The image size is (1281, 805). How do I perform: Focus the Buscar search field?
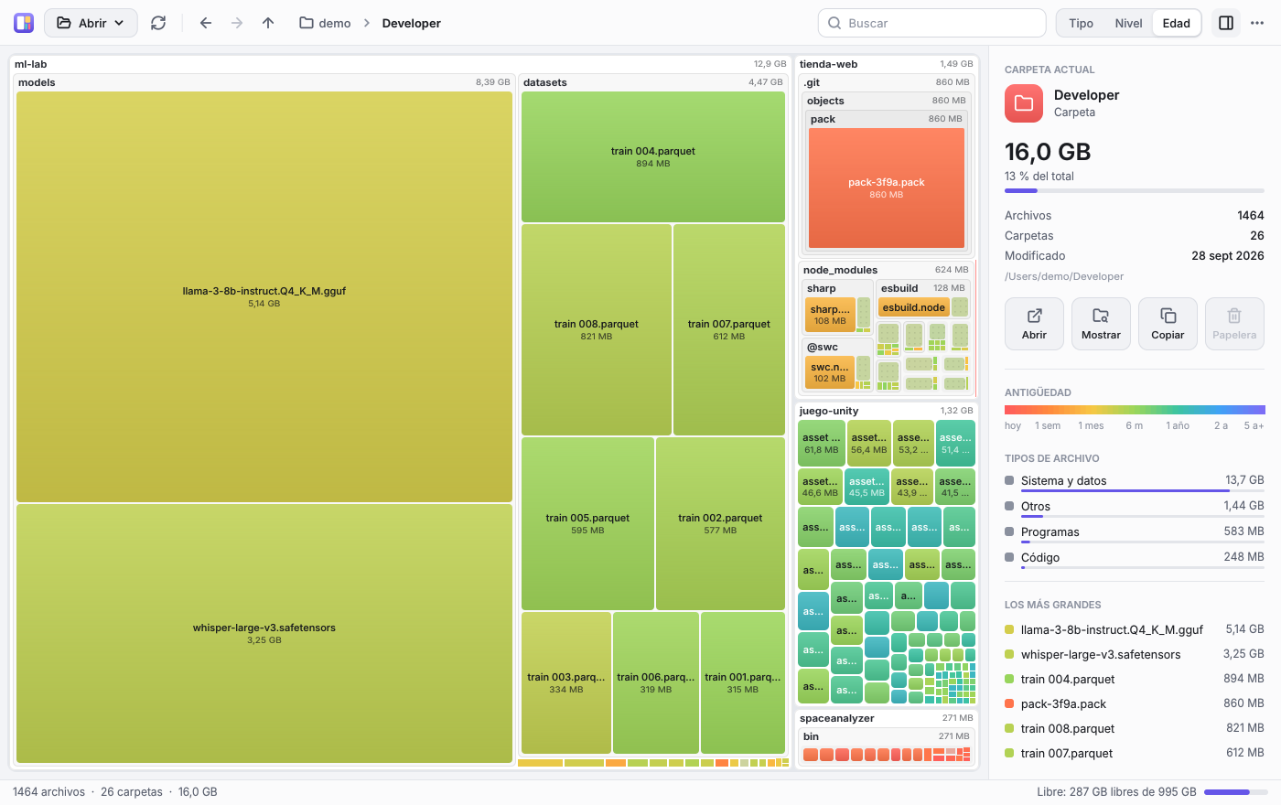[931, 23]
